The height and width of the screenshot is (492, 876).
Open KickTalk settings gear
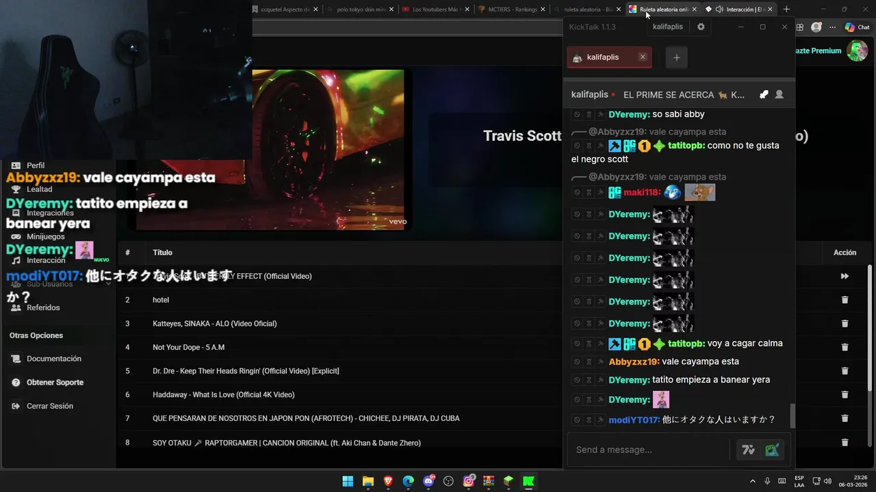(701, 27)
